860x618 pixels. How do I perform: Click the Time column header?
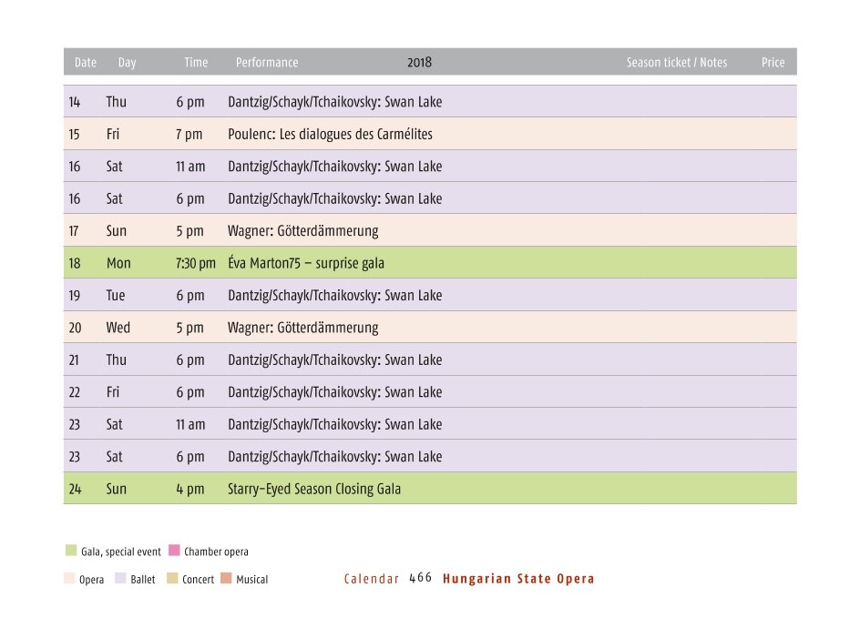pos(196,63)
